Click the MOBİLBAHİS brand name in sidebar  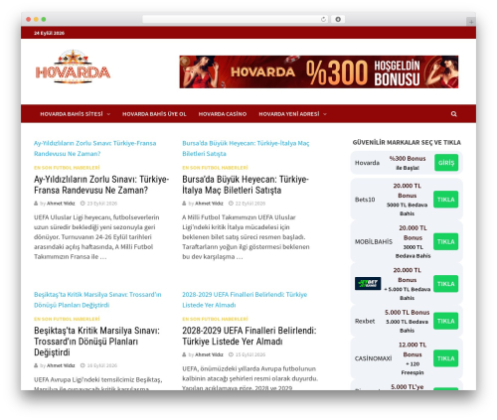pos(374,241)
